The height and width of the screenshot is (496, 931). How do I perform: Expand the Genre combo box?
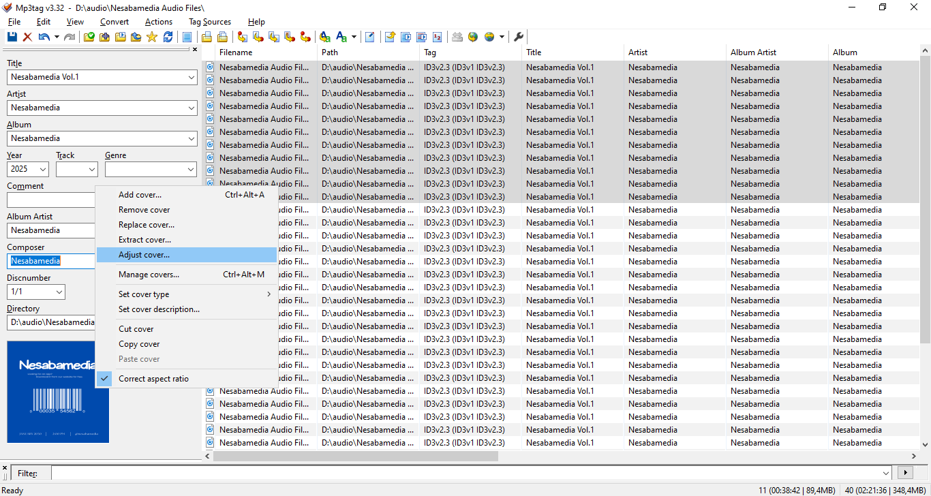click(190, 170)
